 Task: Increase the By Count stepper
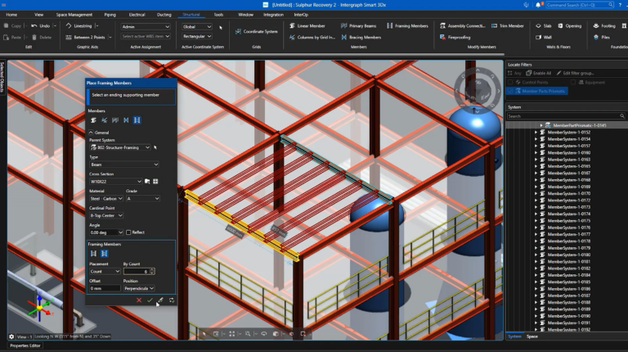click(152, 270)
